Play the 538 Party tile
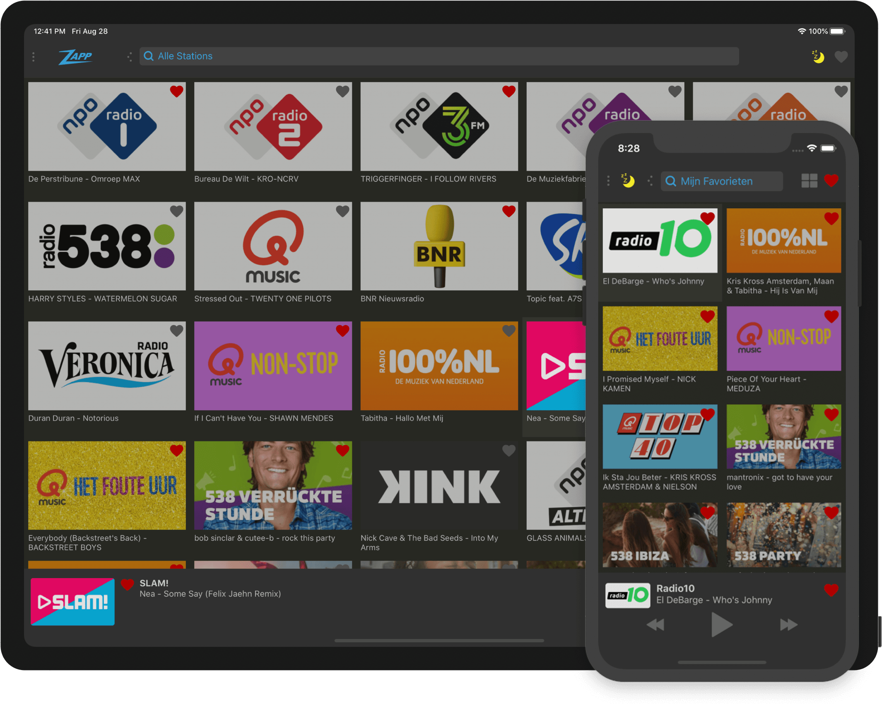Screen dimensions: 882x704 coord(784,535)
